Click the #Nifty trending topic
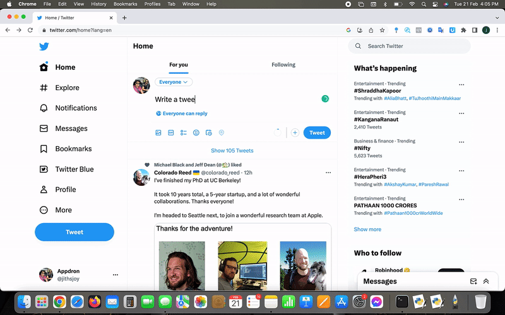Image resolution: width=505 pixels, height=315 pixels. [362, 148]
